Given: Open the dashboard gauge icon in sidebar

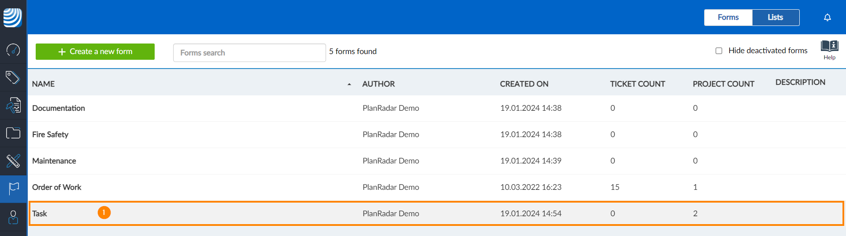Looking at the screenshot, I should [x=13, y=50].
